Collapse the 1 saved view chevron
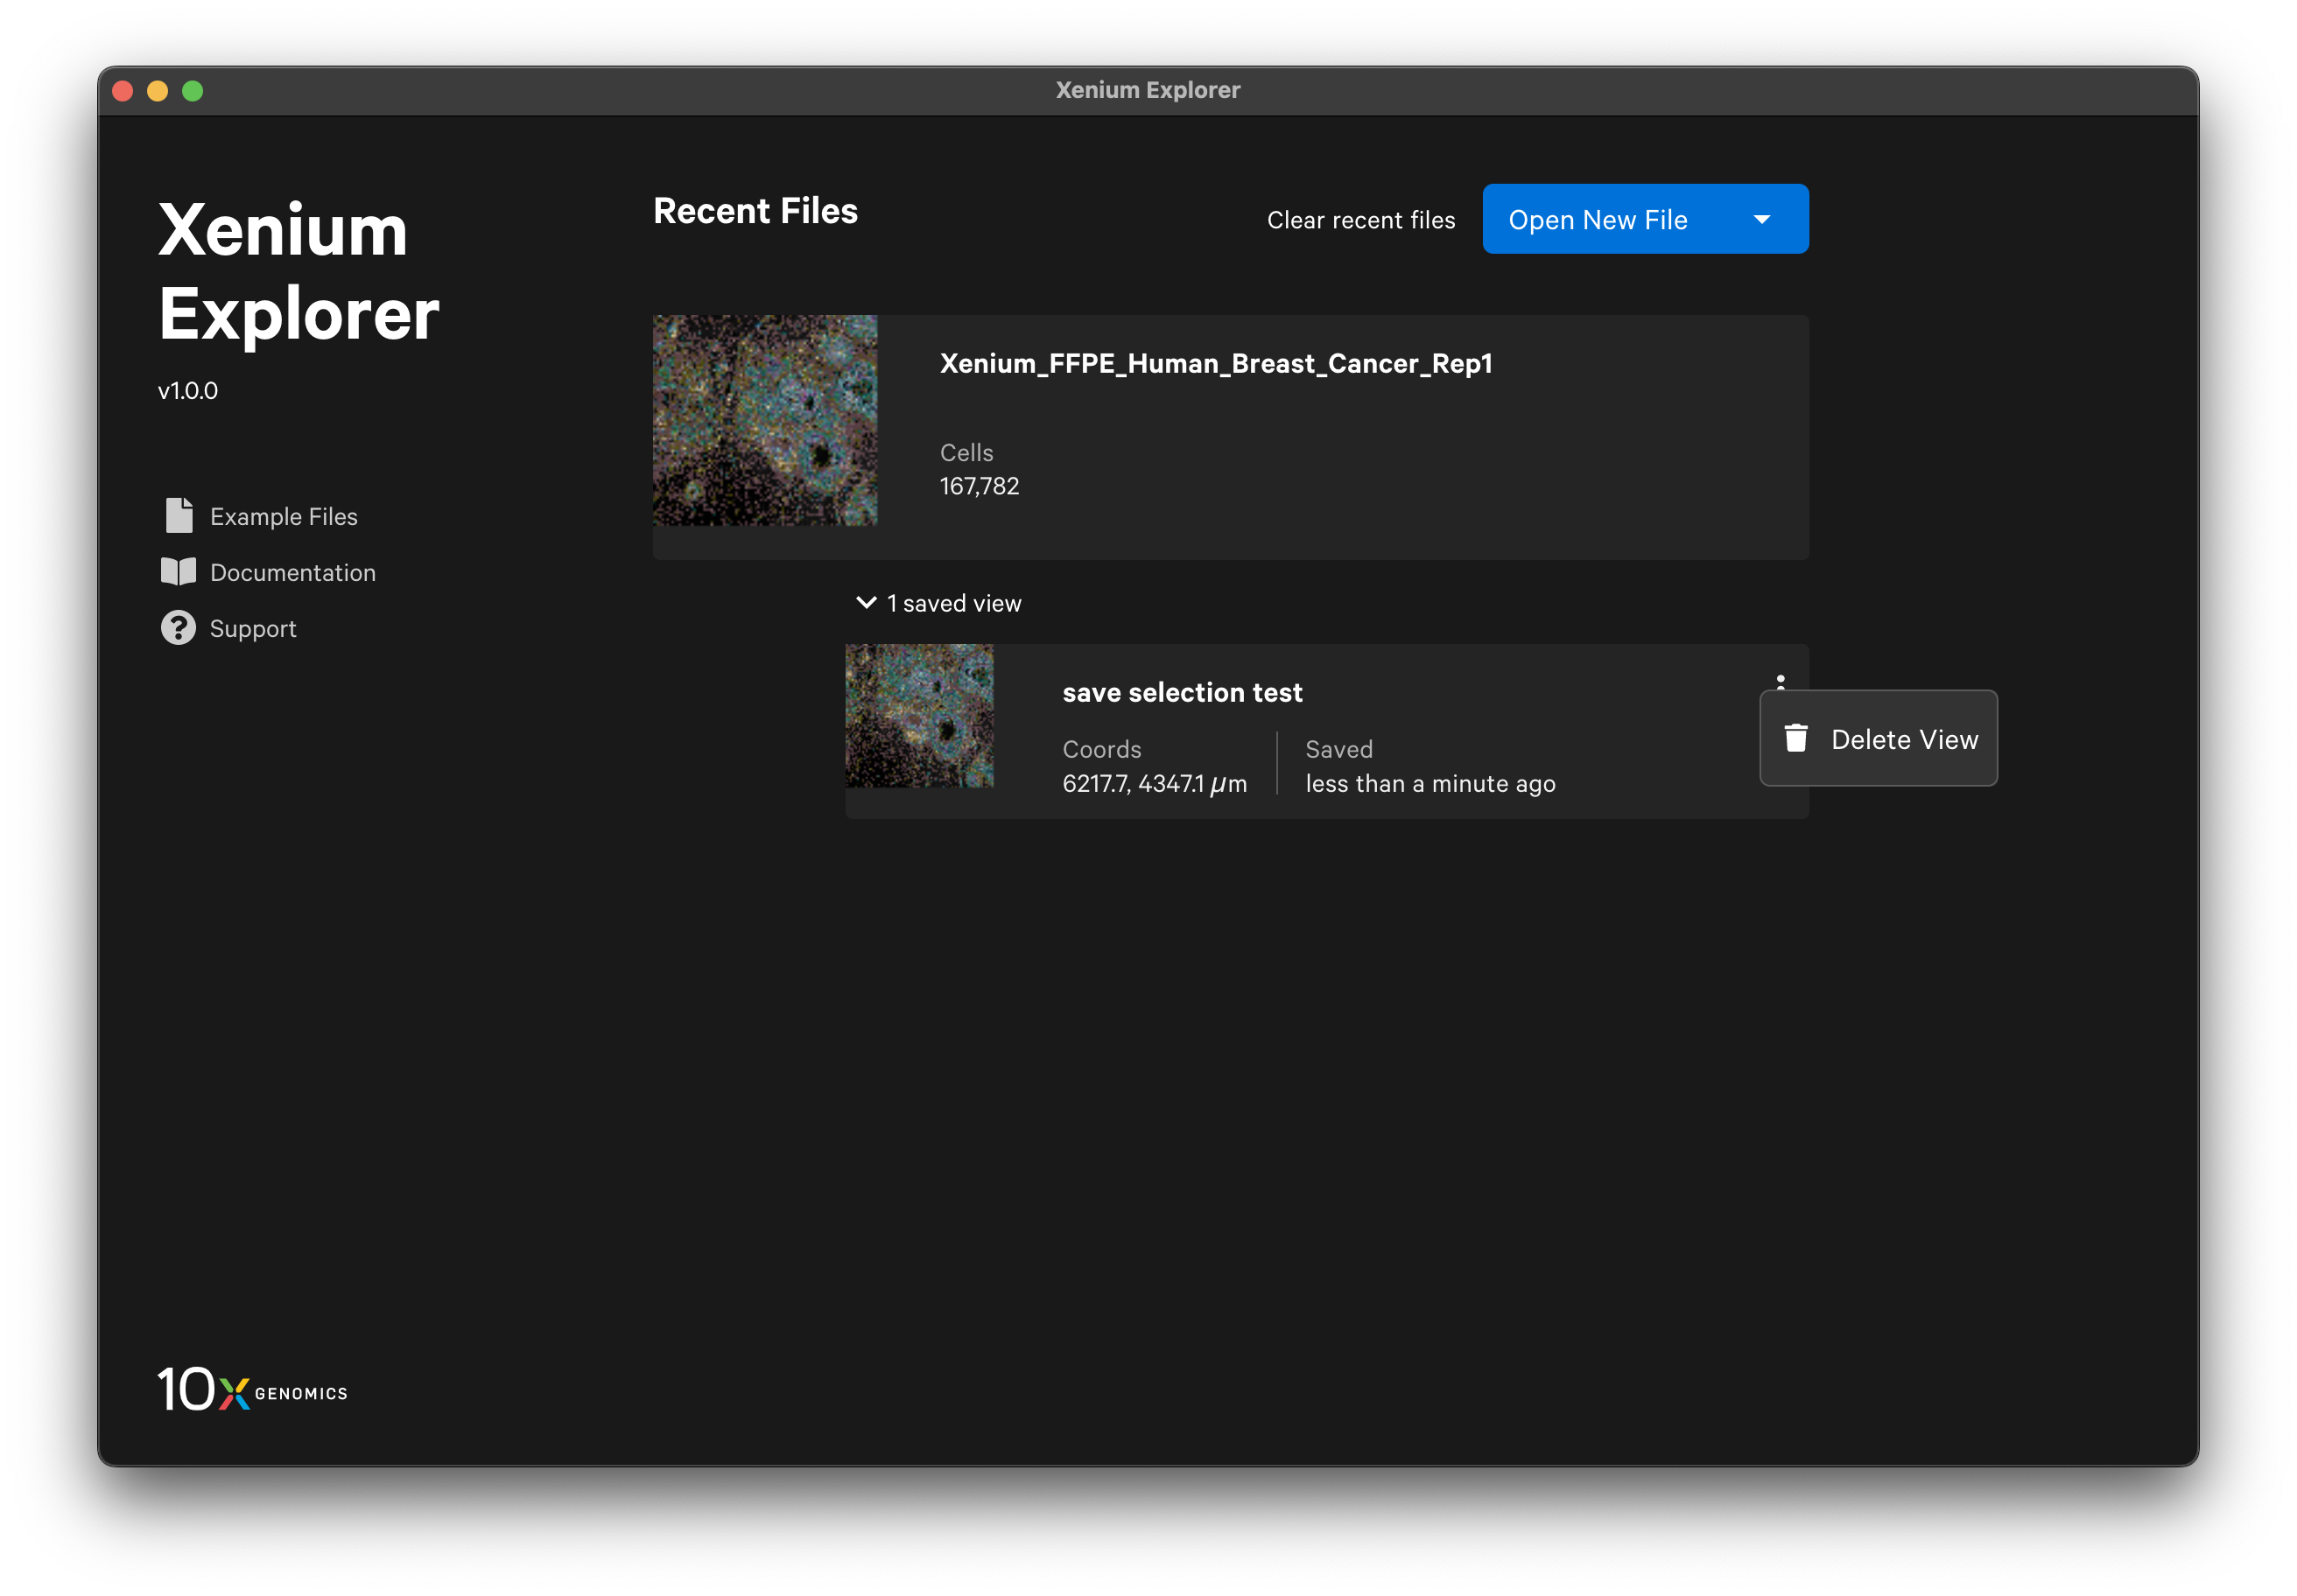Viewport: 2297px width, 1596px height. click(x=867, y=603)
